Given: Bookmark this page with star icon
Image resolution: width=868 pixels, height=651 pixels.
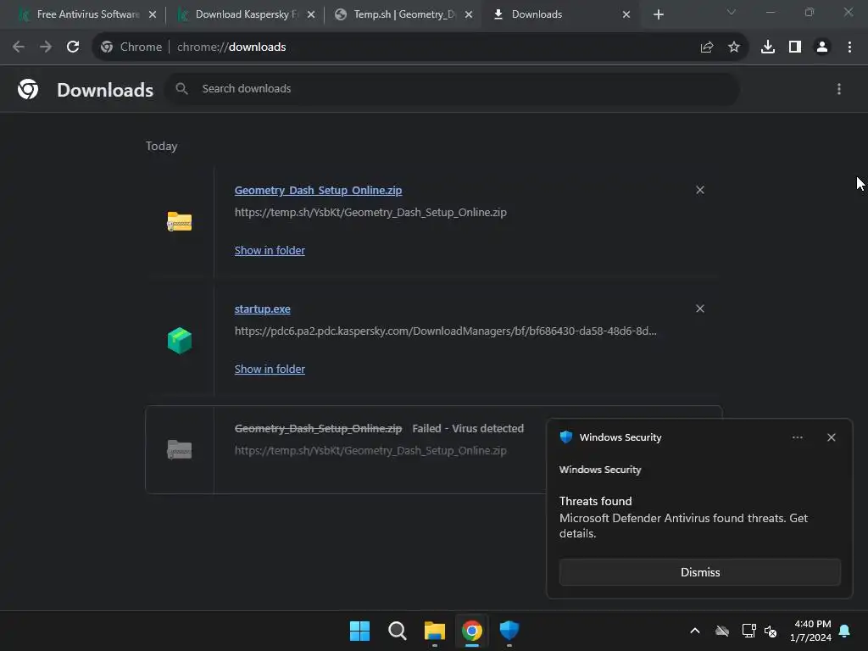Looking at the screenshot, I should [734, 47].
